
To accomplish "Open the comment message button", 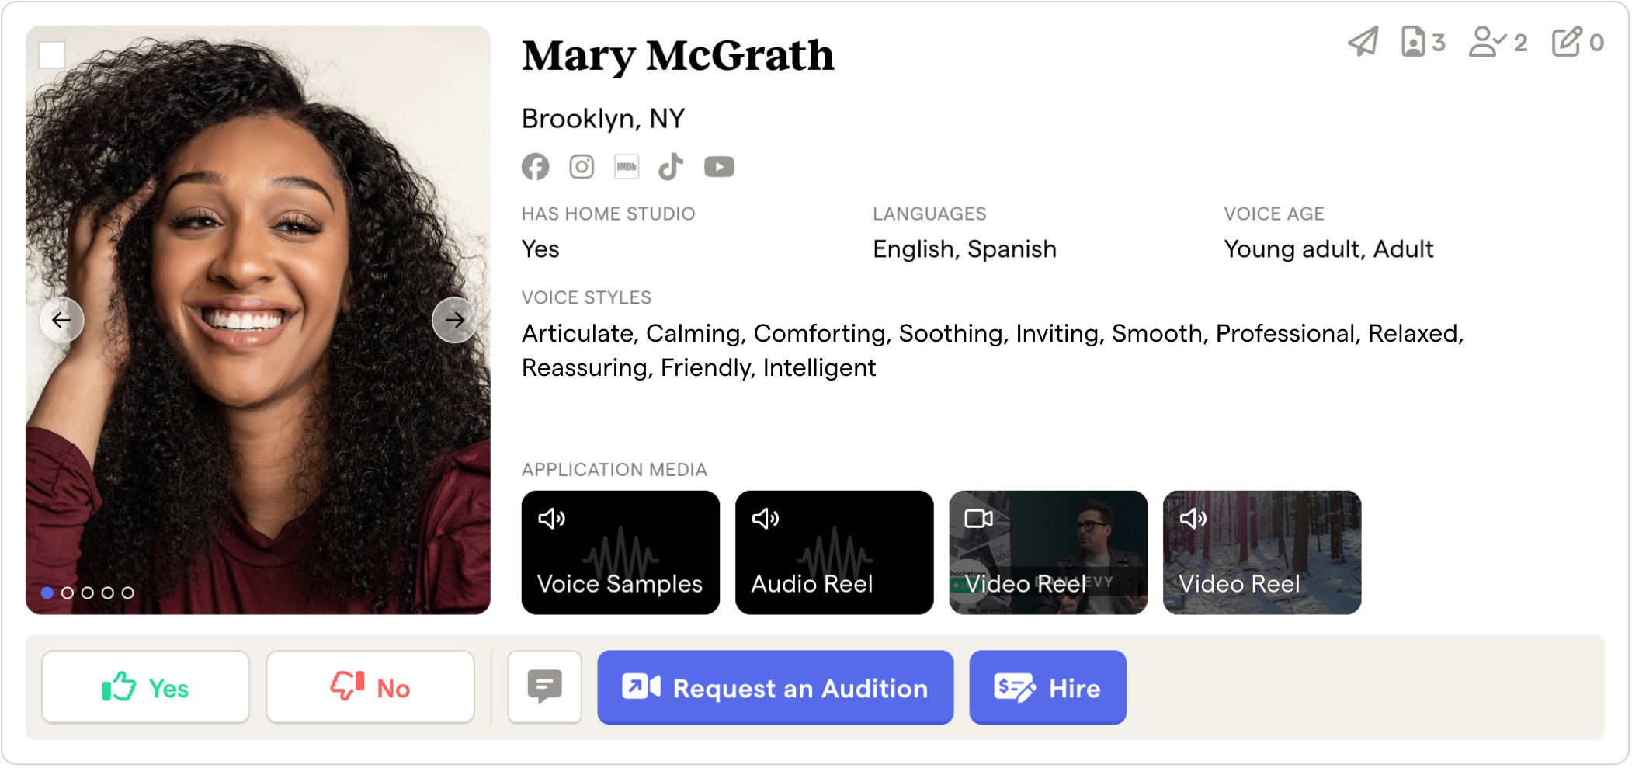I will [544, 687].
